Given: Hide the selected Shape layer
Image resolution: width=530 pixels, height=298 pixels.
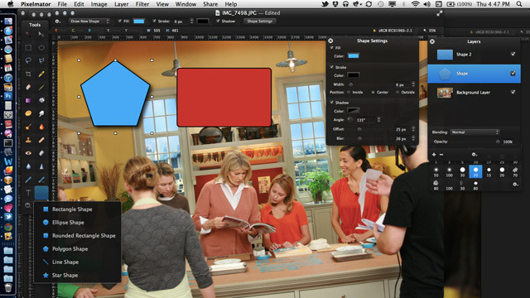Looking at the screenshot, I should [x=513, y=74].
